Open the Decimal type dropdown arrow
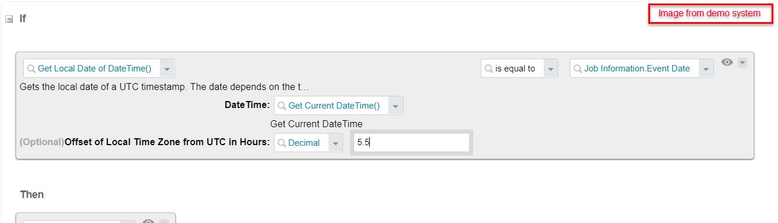 336,143
